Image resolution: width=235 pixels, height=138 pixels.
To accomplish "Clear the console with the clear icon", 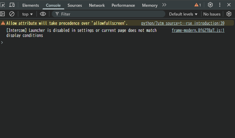I will click(x=12, y=14).
